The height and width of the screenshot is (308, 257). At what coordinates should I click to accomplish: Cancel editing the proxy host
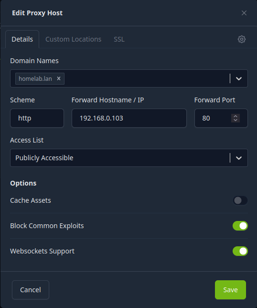31,290
